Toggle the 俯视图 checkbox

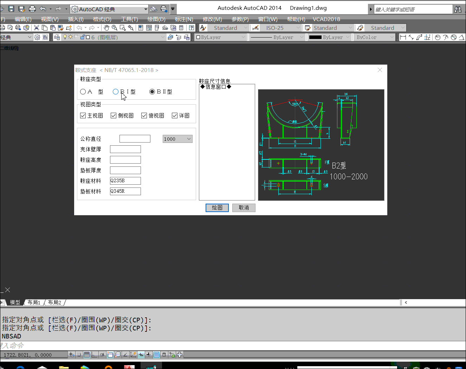tap(144, 116)
